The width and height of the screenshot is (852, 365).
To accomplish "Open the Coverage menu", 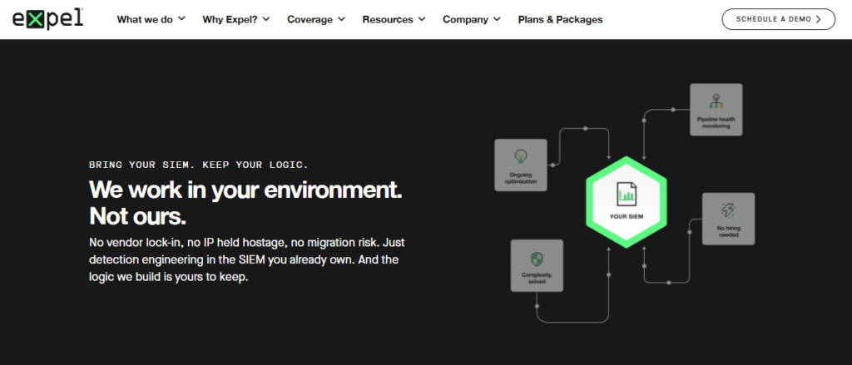I will 316,19.
